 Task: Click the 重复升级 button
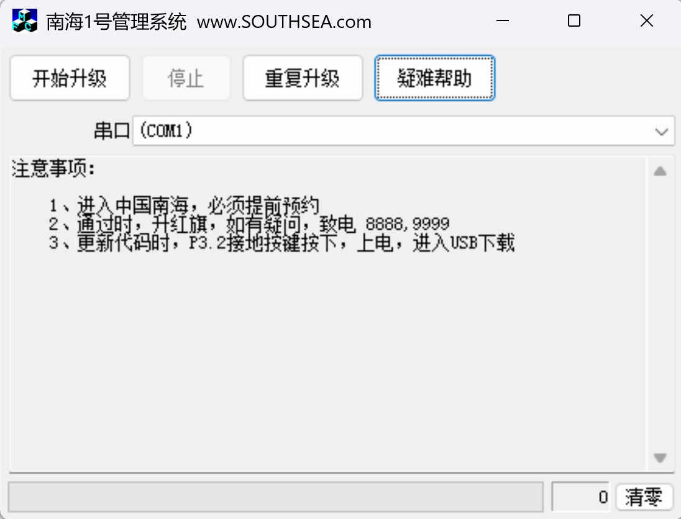click(303, 78)
